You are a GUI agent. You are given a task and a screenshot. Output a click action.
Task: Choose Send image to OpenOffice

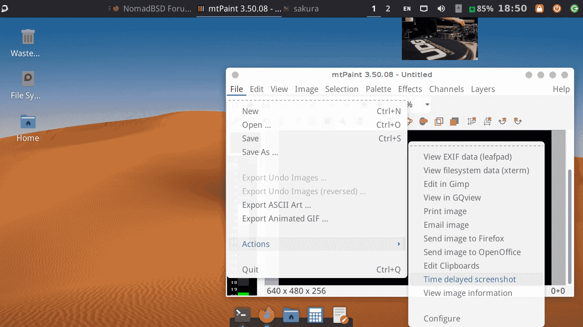coord(476,252)
